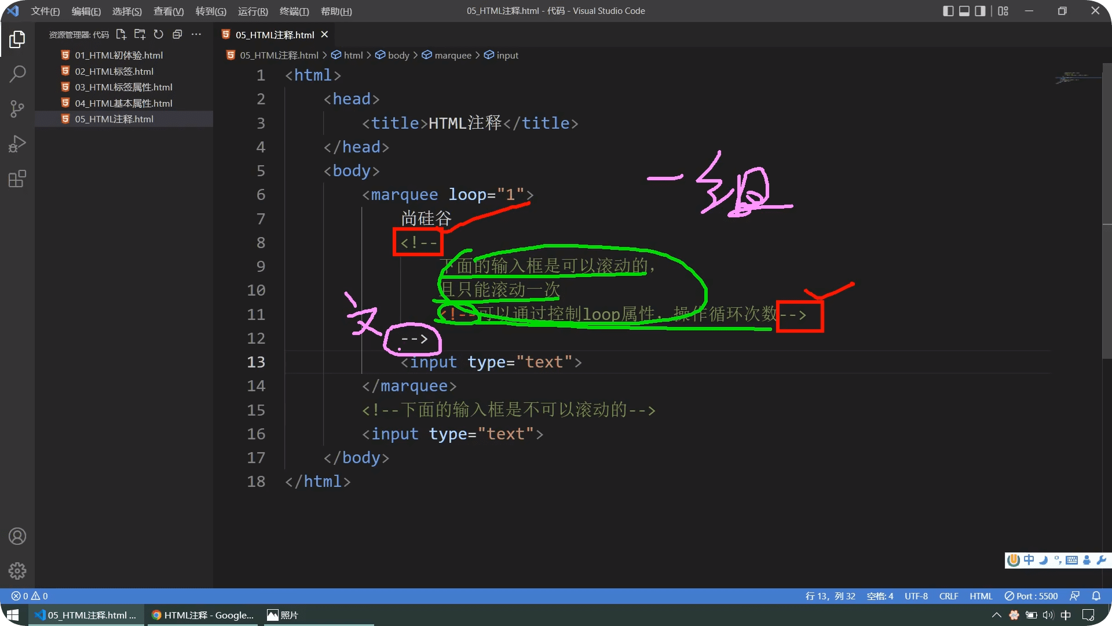Open the Extensions view

[x=17, y=179]
